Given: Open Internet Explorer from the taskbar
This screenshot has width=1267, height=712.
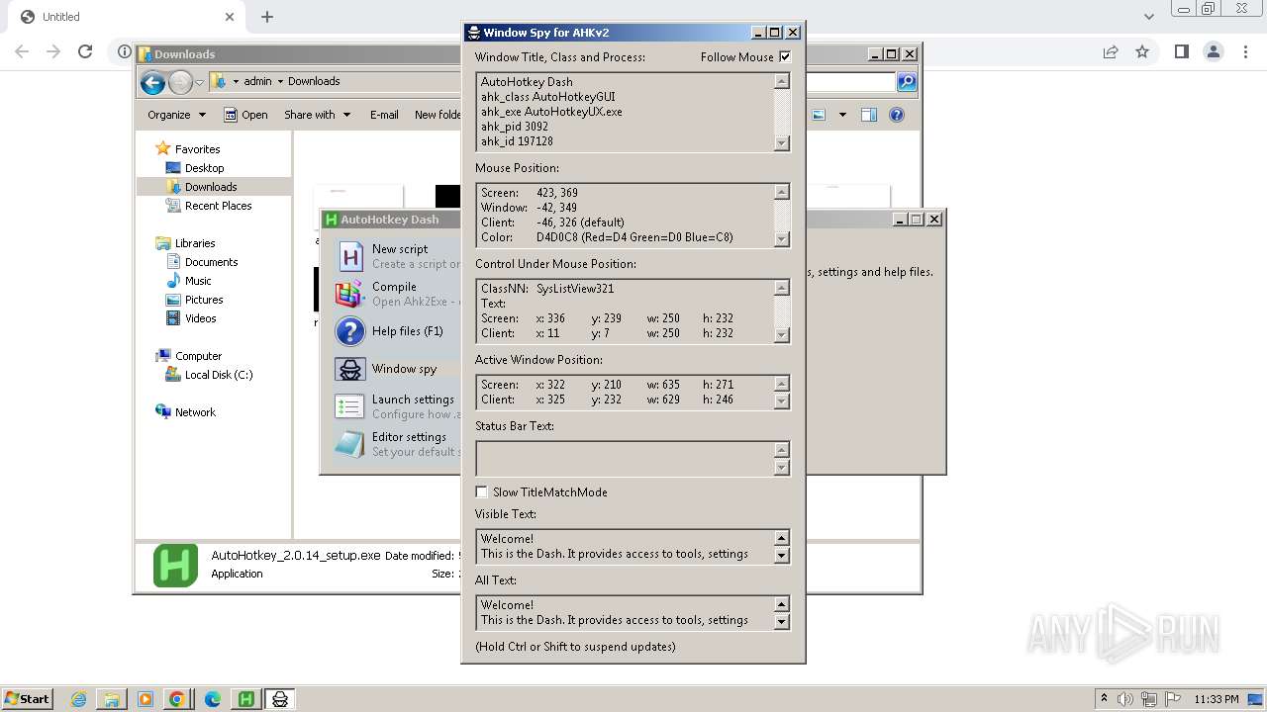Looking at the screenshot, I should [78, 699].
